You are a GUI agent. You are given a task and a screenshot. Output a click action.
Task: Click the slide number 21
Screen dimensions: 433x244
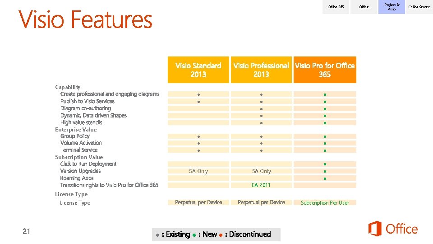point(26,231)
